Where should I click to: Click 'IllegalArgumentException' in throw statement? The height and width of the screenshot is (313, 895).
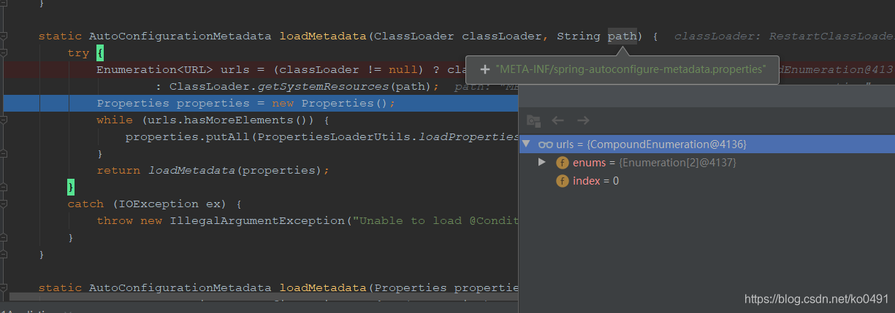pos(257,220)
